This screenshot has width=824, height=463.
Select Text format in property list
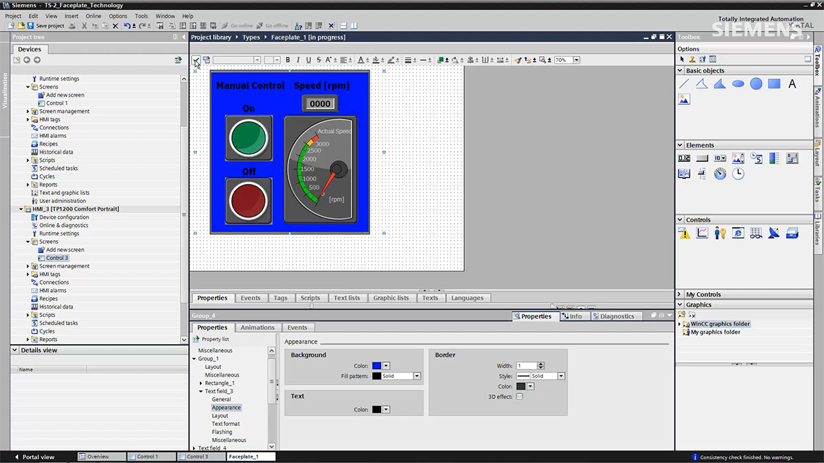coord(226,424)
